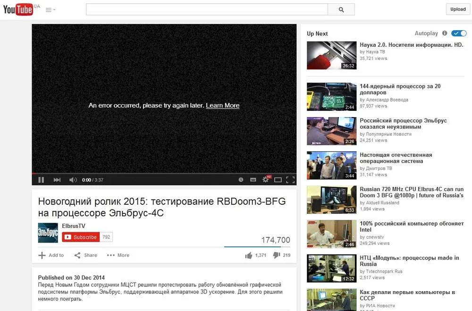Click the magnifier search button
This screenshot has height=311, width=472.
pyautogui.click(x=341, y=9)
